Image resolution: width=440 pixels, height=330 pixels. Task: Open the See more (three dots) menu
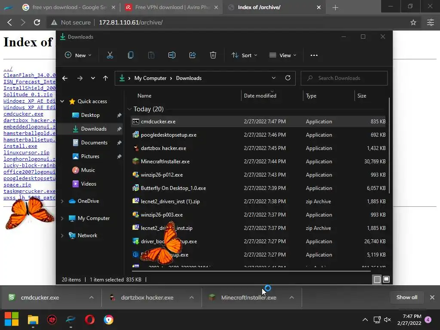coord(314,55)
